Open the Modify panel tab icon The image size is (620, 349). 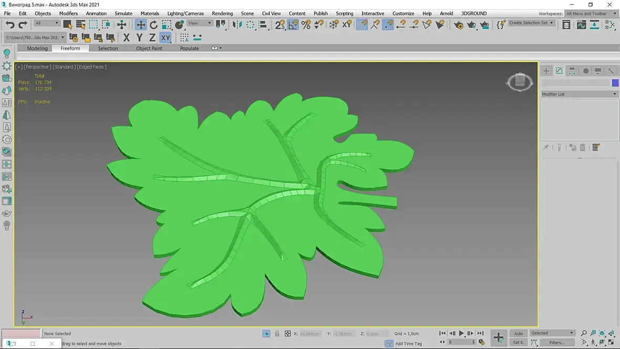[x=559, y=71]
